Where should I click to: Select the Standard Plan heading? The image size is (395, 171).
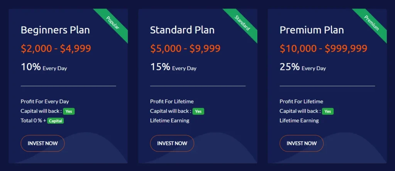182,30
